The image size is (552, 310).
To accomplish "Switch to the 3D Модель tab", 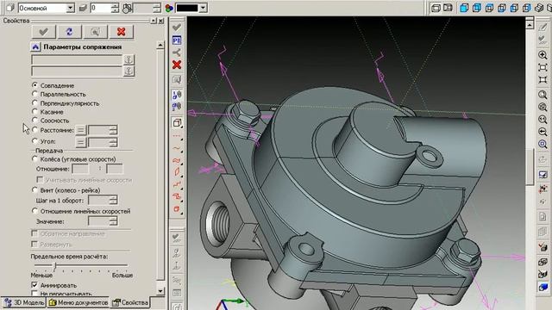I will pos(24,302).
